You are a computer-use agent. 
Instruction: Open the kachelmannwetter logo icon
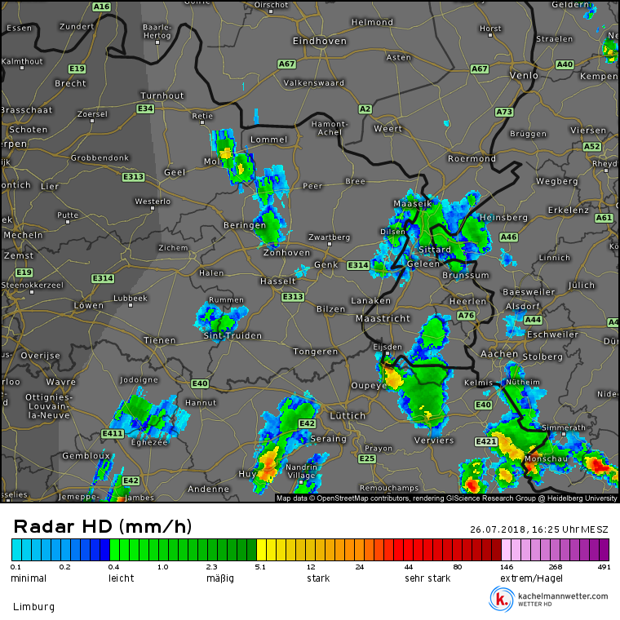tap(502, 599)
